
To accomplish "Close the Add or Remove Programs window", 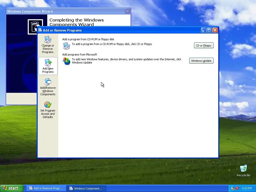I will [215, 30].
